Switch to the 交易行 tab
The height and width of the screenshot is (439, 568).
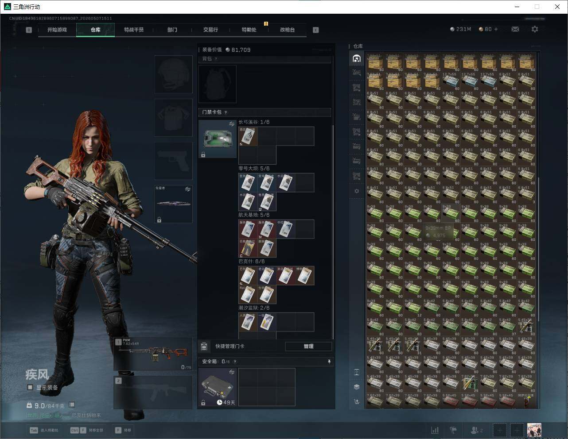210,30
